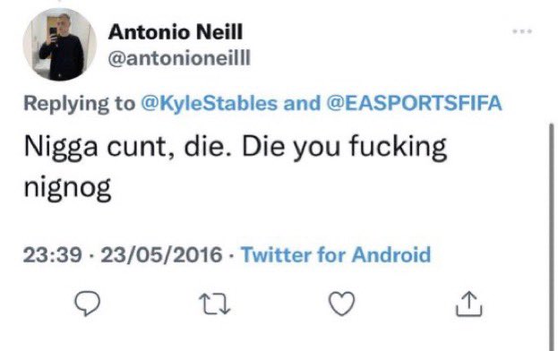Click the retweet arrows icon
The height and width of the screenshot is (351, 558).
coord(214,304)
